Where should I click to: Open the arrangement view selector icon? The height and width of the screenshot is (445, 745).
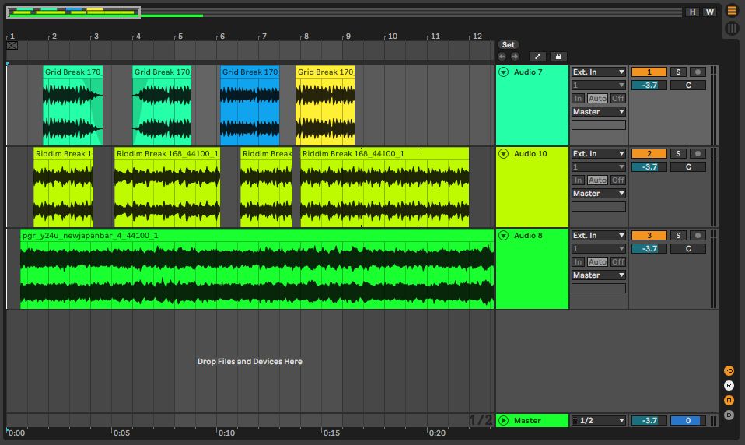[733, 10]
